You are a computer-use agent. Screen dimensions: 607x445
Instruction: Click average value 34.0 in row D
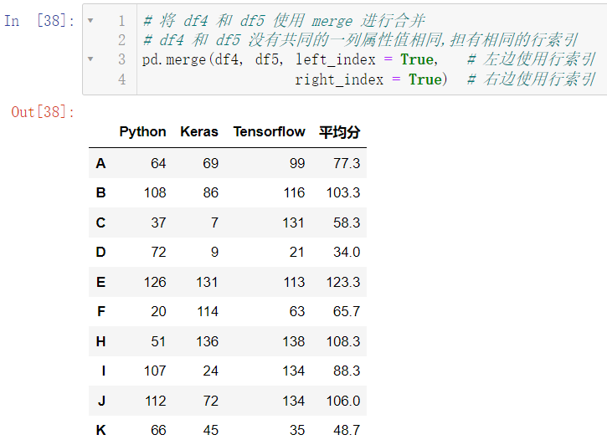(x=347, y=253)
